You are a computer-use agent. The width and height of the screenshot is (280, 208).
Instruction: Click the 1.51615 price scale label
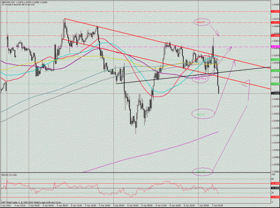(x=276, y=114)
